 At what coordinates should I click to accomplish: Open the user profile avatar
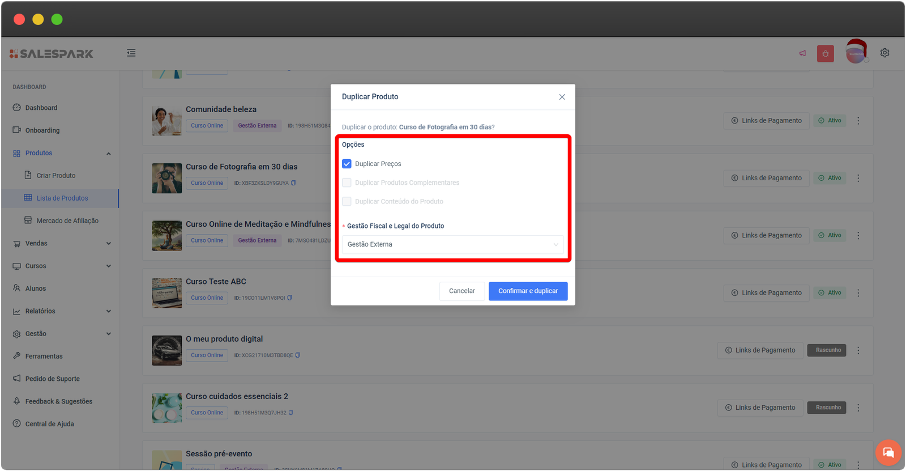point(856,53)
